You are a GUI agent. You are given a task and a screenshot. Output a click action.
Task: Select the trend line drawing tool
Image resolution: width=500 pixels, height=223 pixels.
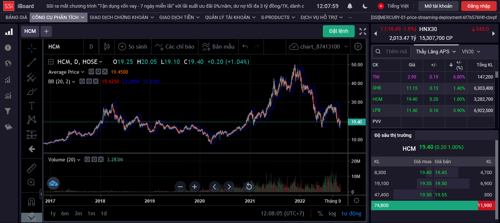[32, 62]
